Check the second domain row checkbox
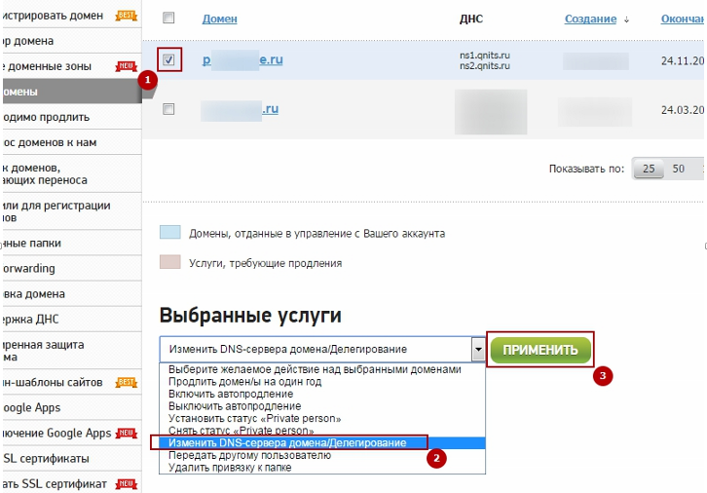This screenshot has width=707, height=493. click(x=168, y=109)
